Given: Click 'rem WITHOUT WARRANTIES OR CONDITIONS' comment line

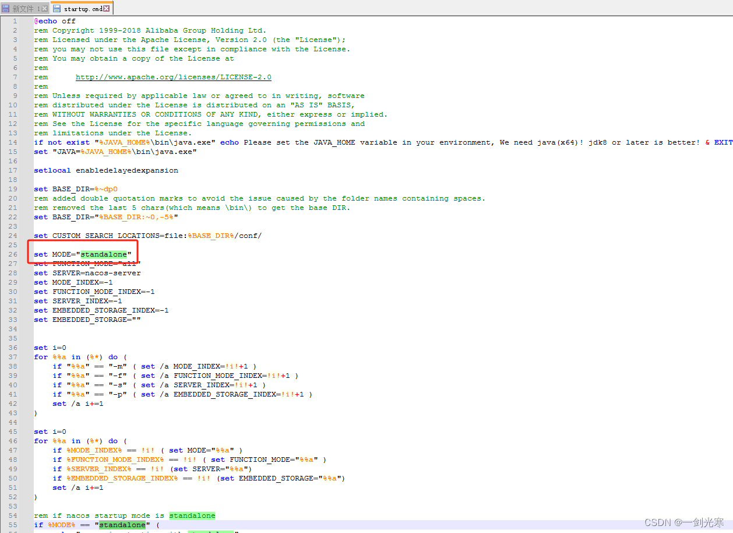Looking at the screenshot, I should point(211,114).
